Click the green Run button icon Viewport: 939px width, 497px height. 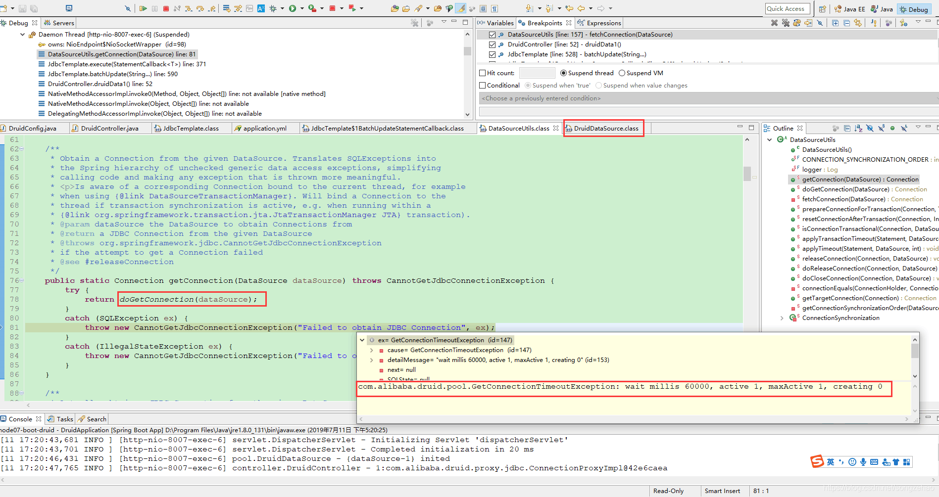(293, 8)
